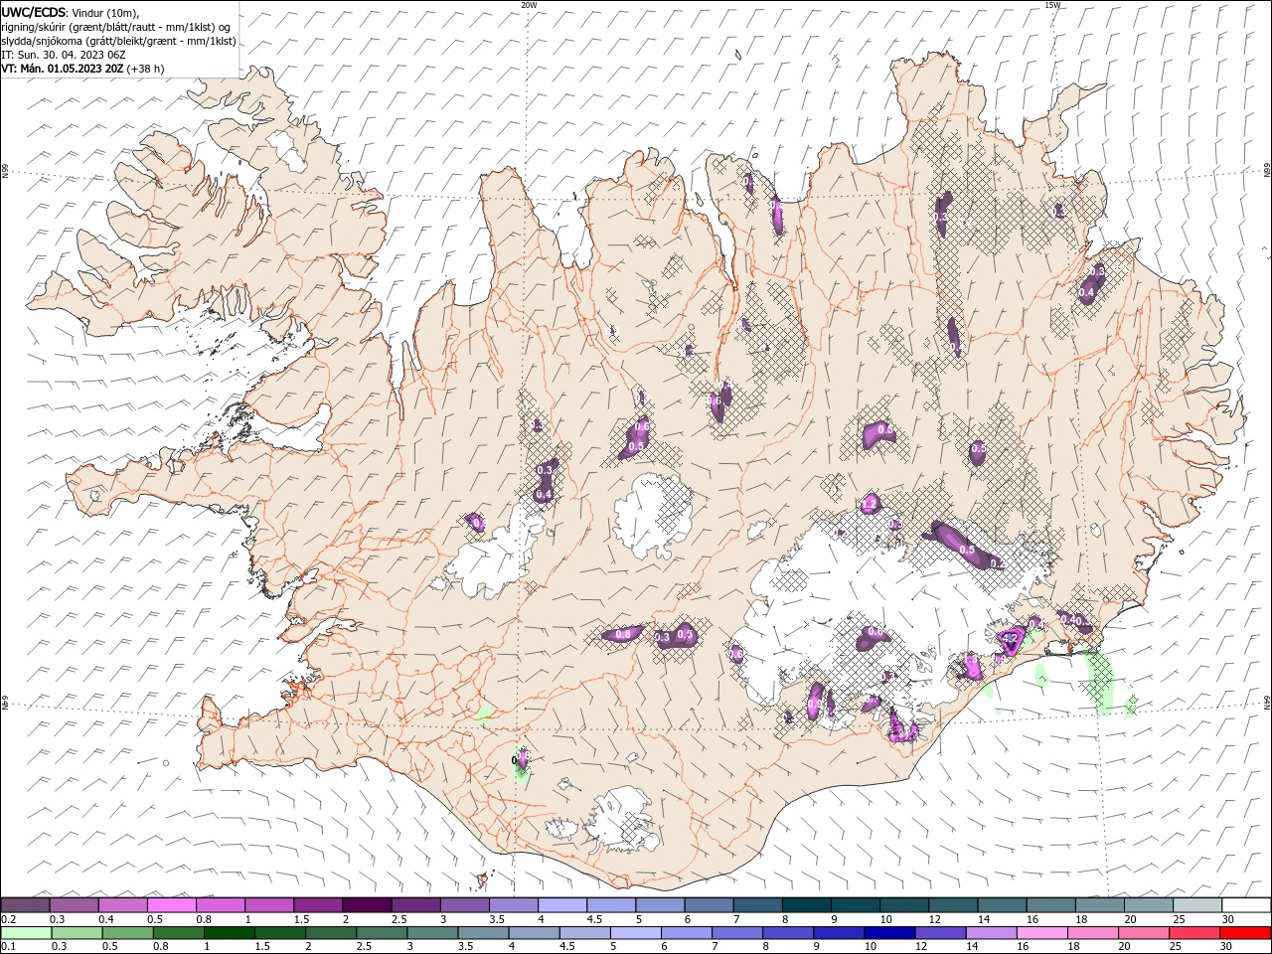Pick the dark green rain swatch between 1 and 1.5

pyautogui.click(x=230, y=933)
